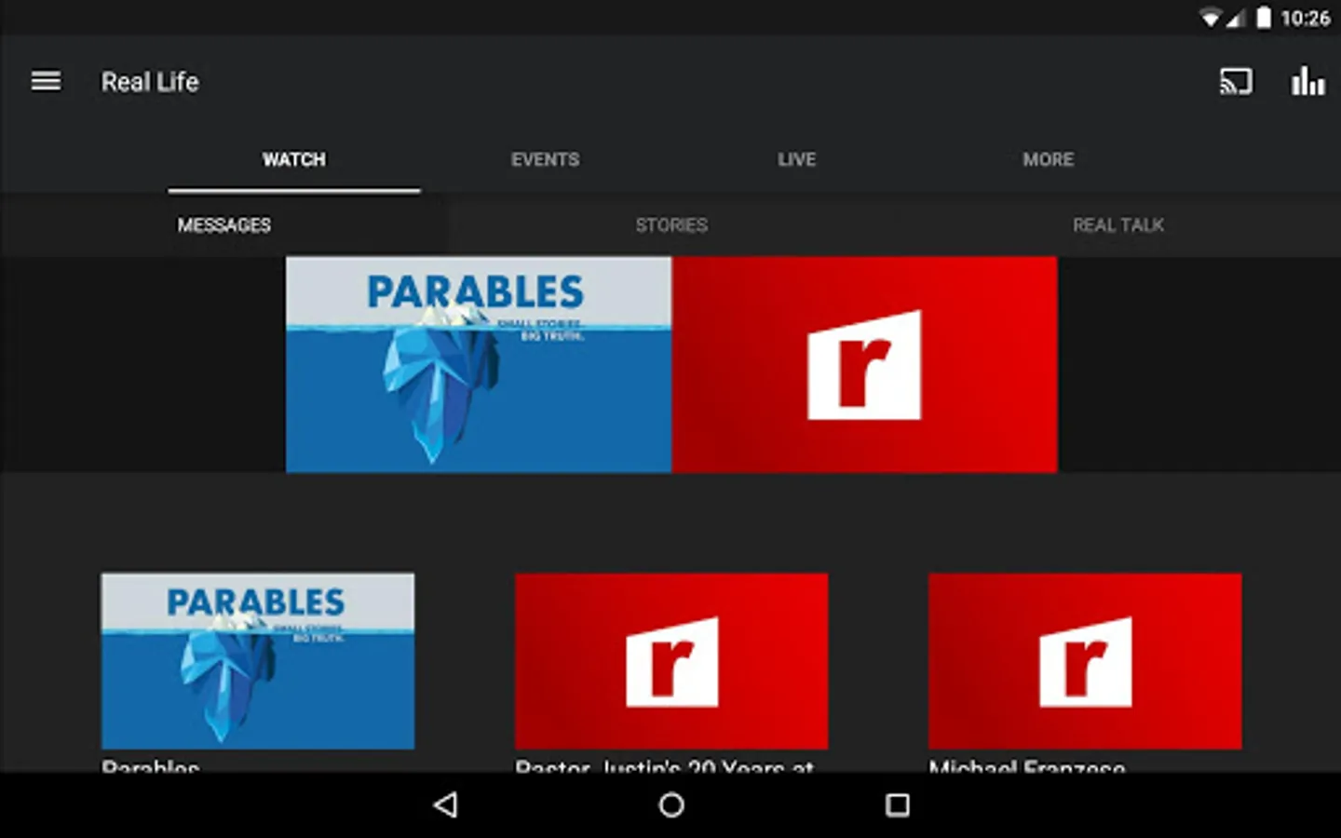The image size is (1341, 838).
Task: Switch to the Events tab
Action: click(545, 159)
